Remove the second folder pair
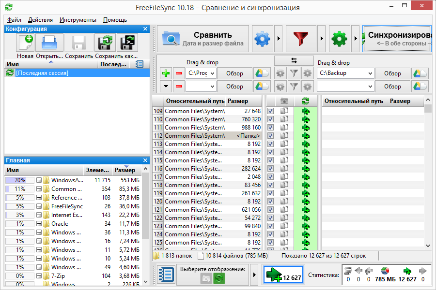Viewport: 436px width, 290px height. (x=179, y=87)
